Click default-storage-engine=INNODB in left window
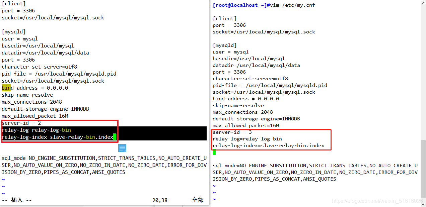The image size is (426, 207). click(45, 109)
